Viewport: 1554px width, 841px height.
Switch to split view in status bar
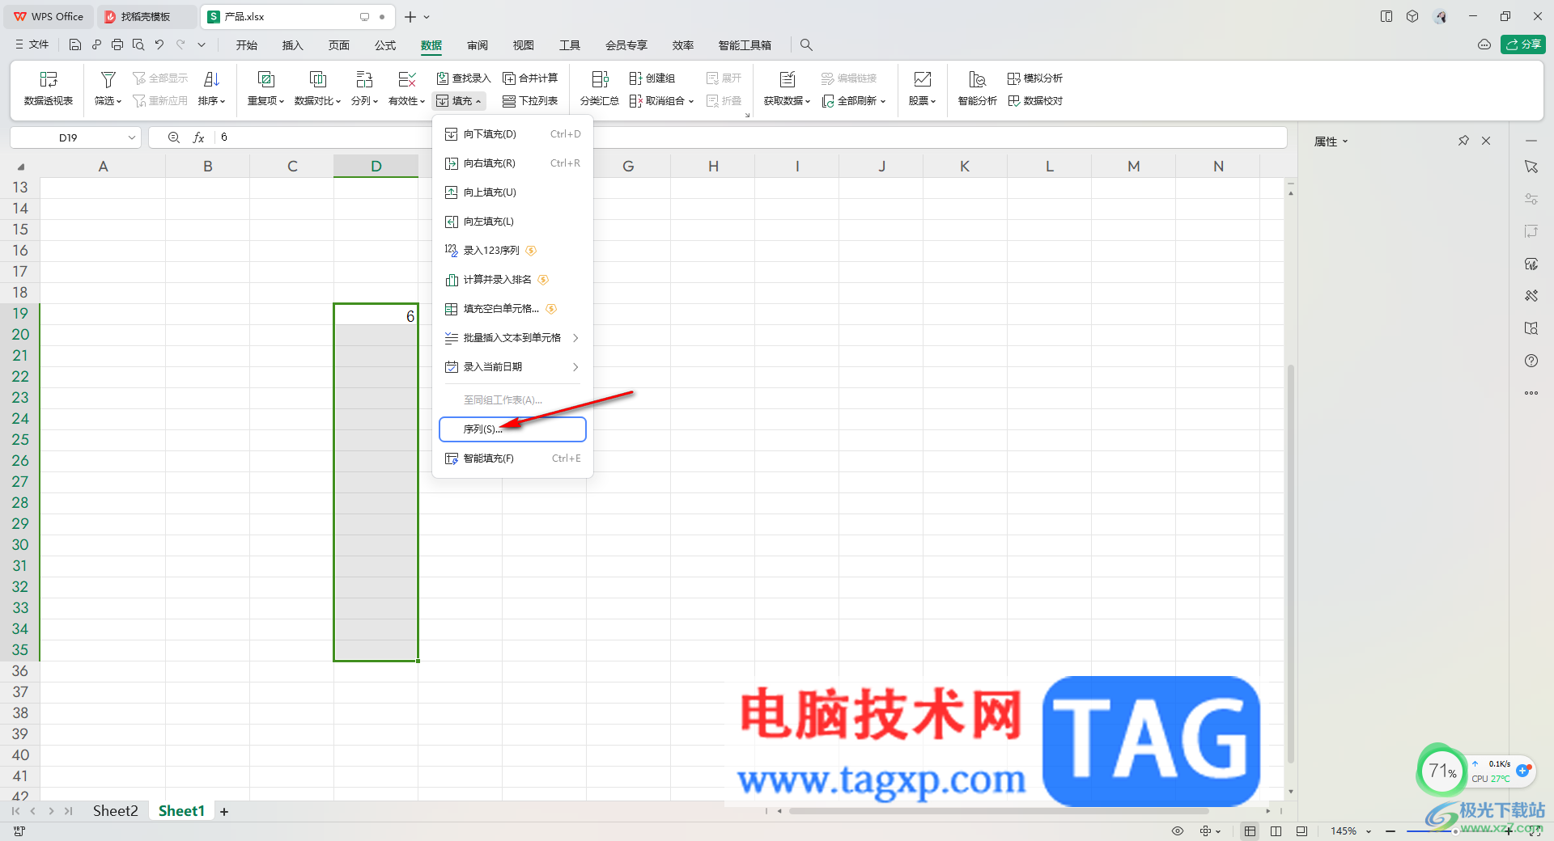coord(1276,831)
